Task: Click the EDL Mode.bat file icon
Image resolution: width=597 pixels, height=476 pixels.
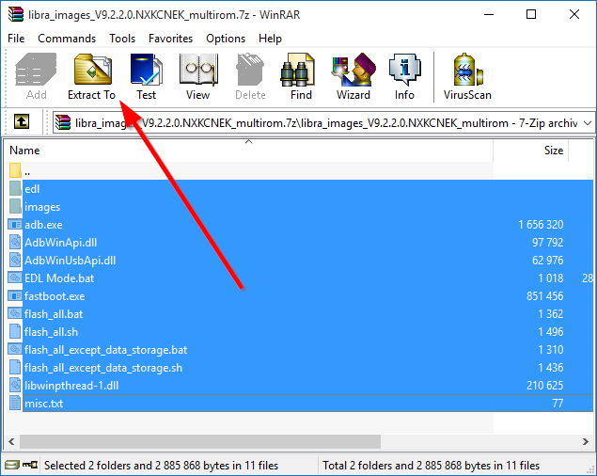Action: click(15, 278)
